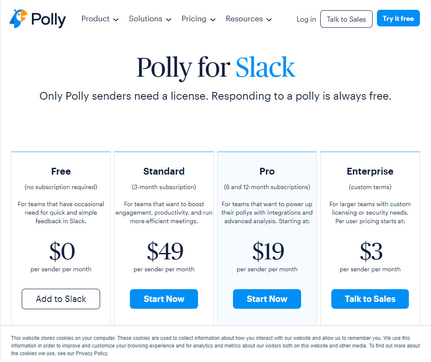Click the Polly parrot logo icon
The image size is (431, 362).
pyautogui.click(x=18, y=19)
